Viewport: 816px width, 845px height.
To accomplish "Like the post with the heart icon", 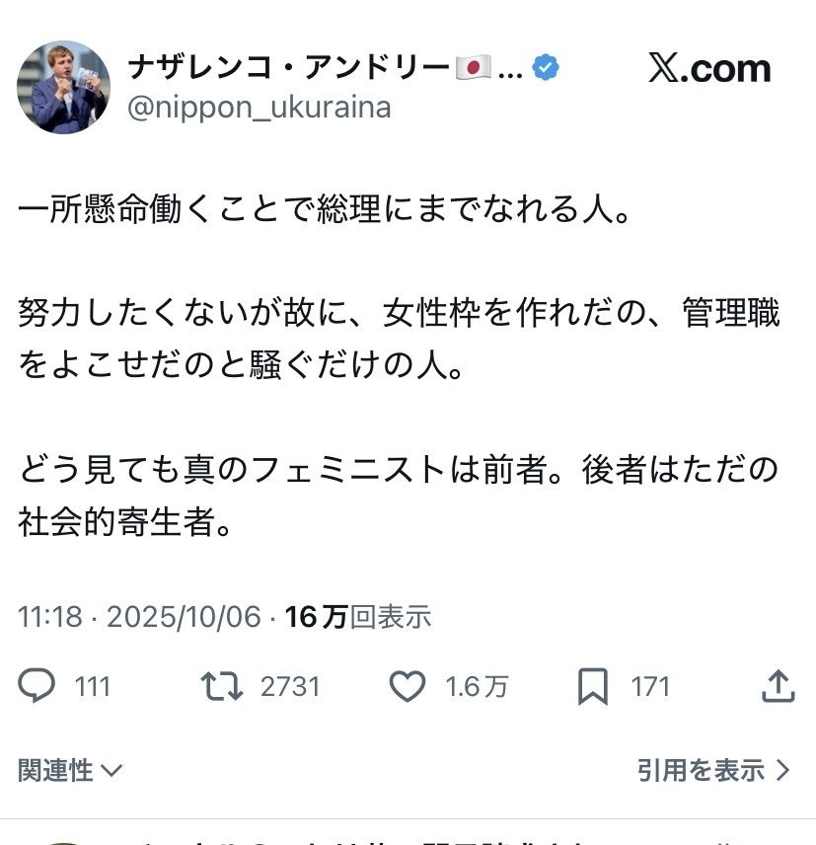I will tap(407, 686).
